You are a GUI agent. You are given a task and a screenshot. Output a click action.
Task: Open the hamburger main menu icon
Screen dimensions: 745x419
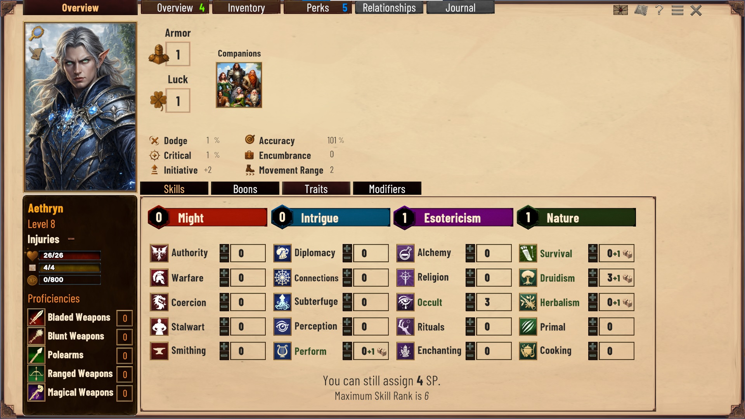pos(677,10)
